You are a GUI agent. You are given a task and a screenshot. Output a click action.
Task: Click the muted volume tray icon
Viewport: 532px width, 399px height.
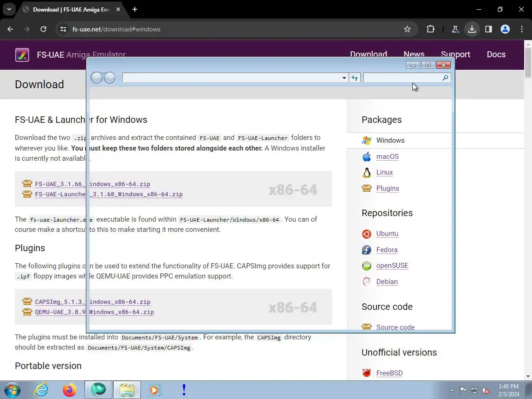click(x=485, y=391)
